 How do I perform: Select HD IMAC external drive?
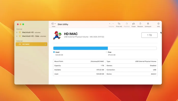32,44
